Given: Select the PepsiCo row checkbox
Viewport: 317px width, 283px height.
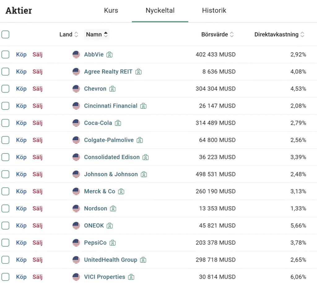Looking at the screenshot, I should pos(5,243).
